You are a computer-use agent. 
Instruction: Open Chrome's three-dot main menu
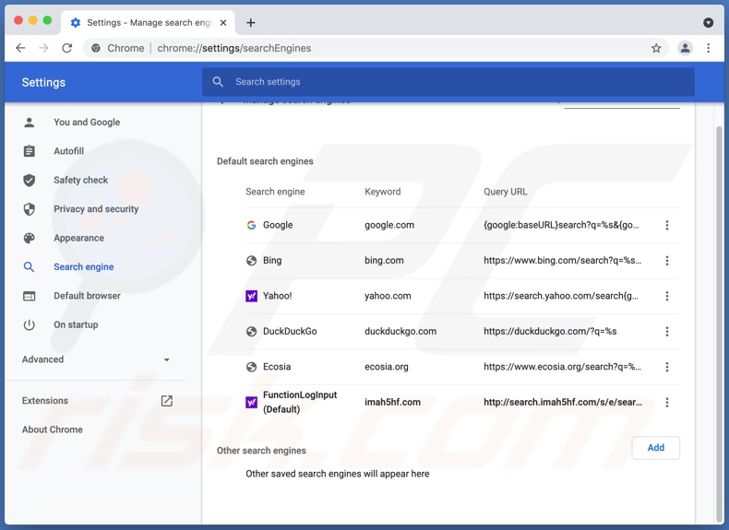pyautogui.click(x=709, y=48)
